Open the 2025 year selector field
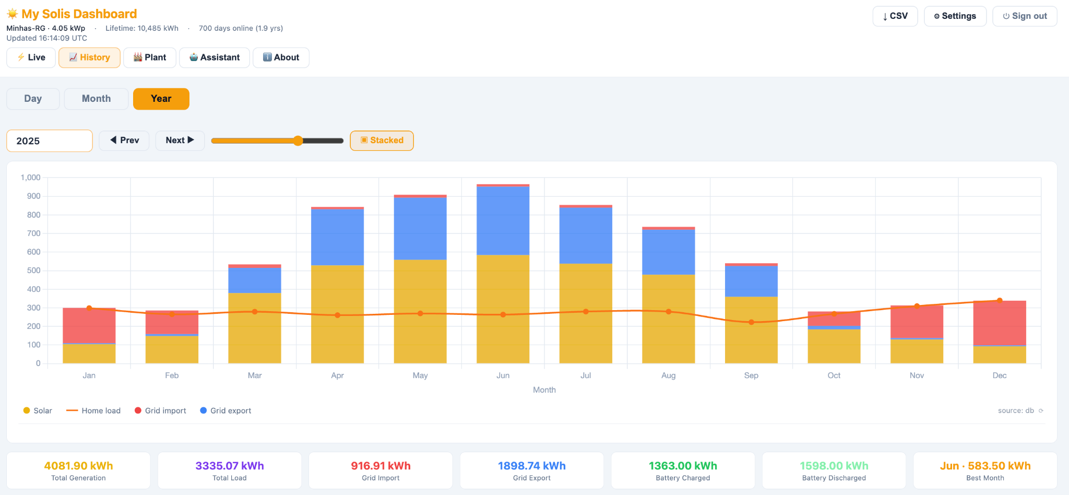1069x495 pixels. (50, 141)
